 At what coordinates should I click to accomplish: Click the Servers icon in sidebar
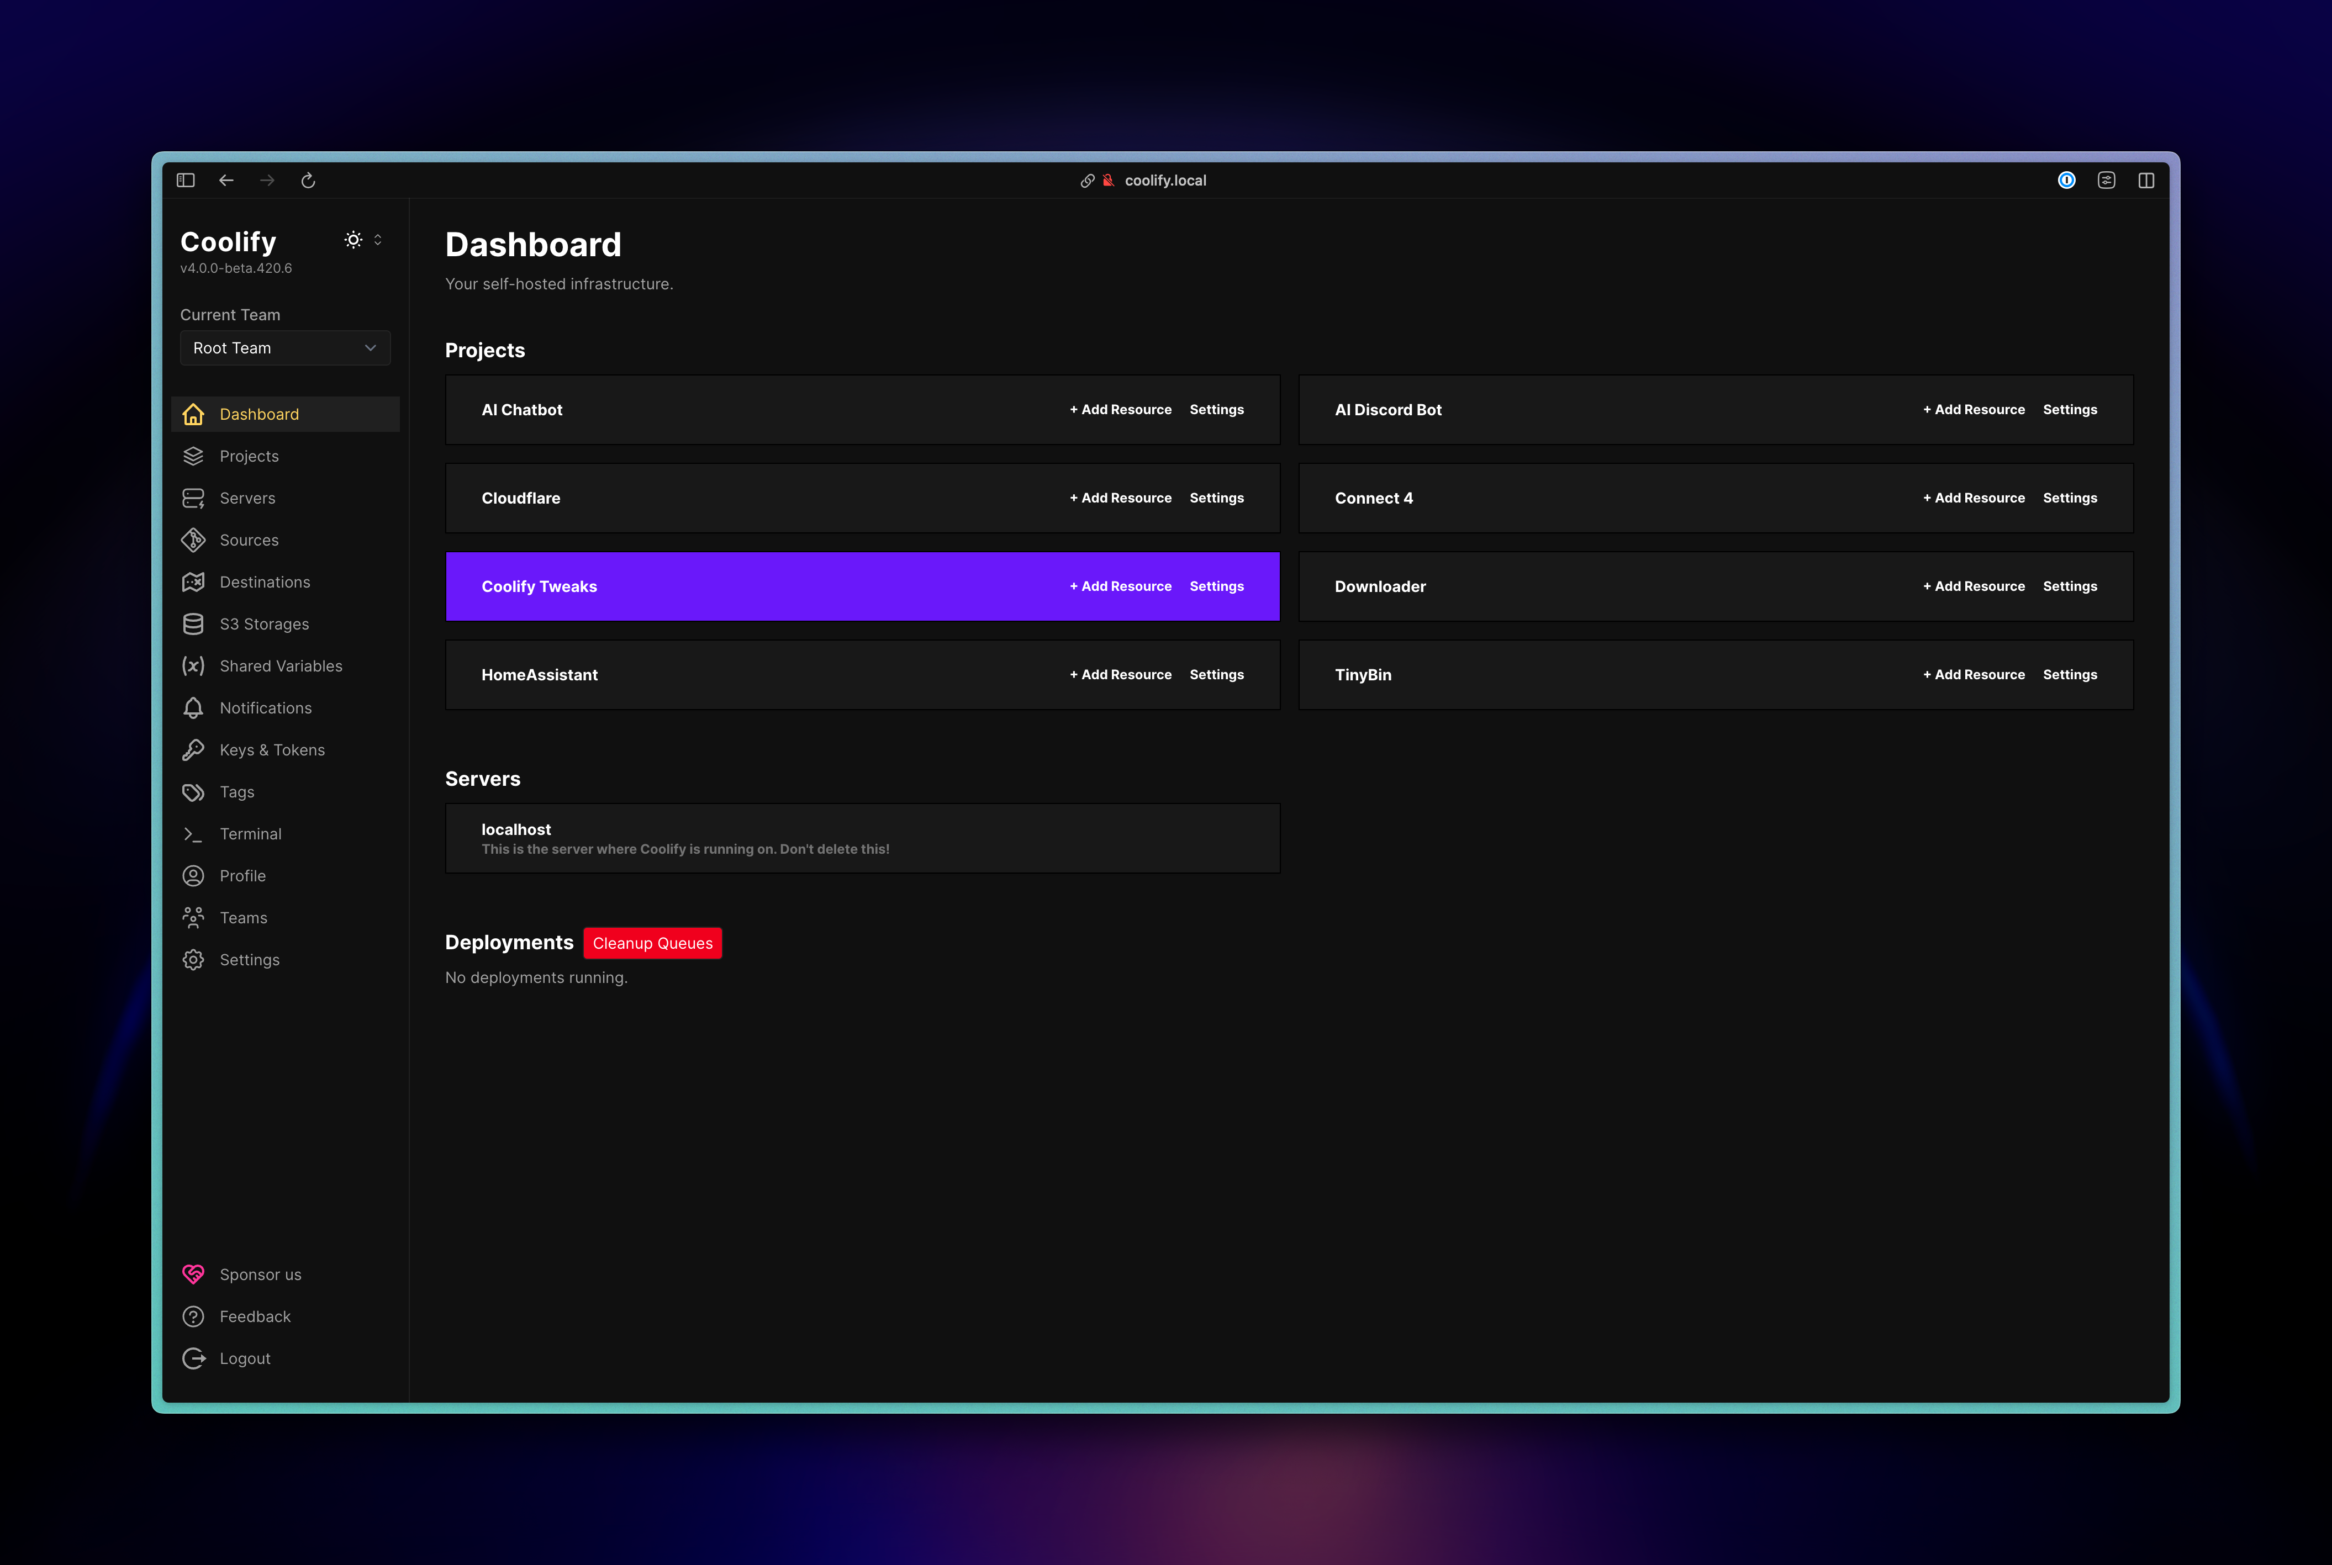(193, 498)
